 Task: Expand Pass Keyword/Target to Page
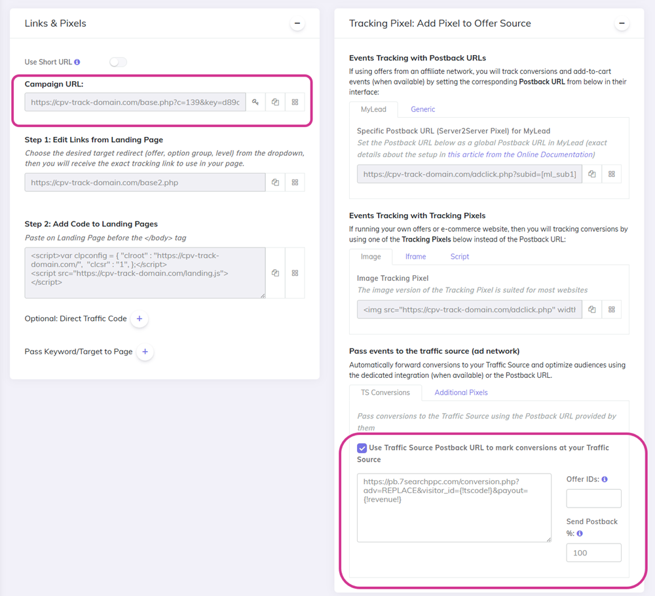point(145,352)
